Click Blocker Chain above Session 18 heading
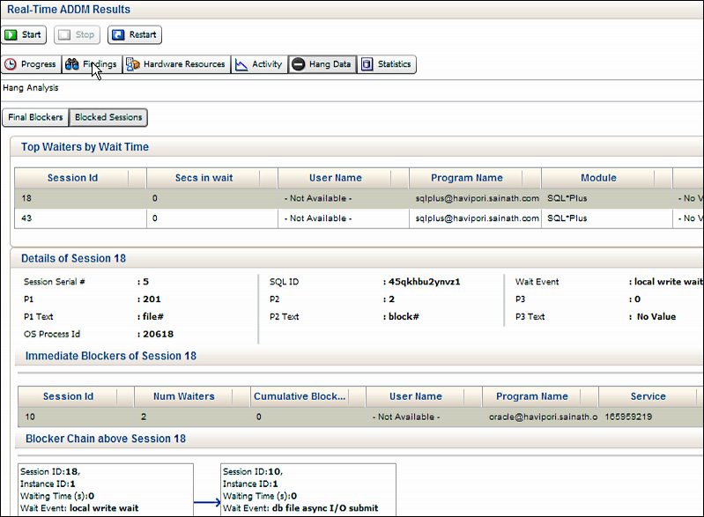The width and height of the screenshot is (704, 517). tap(106, 439)
